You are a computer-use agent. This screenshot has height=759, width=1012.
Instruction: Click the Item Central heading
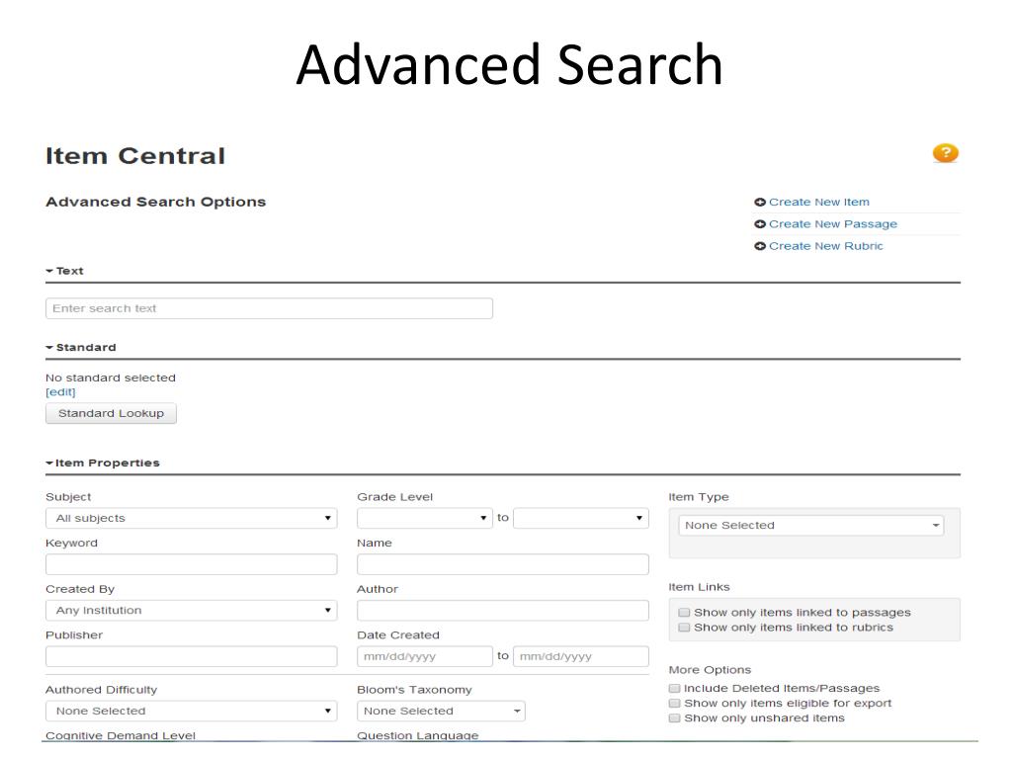[x=134, y=155]
